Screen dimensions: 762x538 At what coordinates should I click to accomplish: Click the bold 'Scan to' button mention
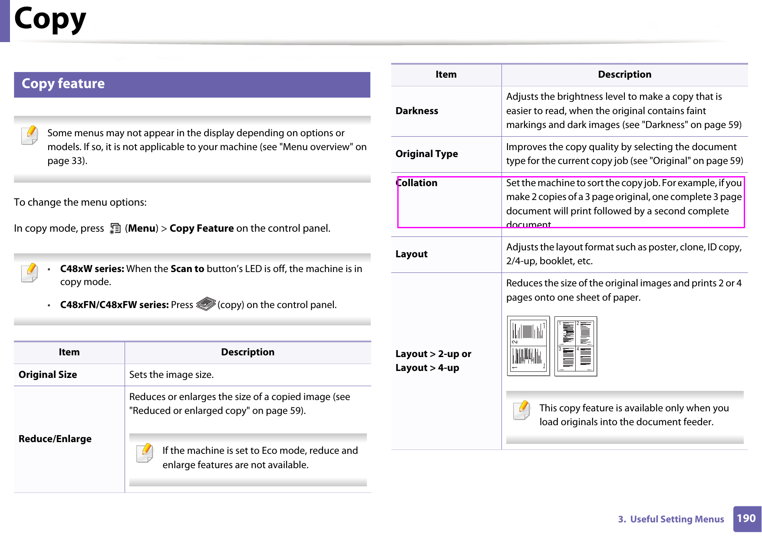coord(187,269)
